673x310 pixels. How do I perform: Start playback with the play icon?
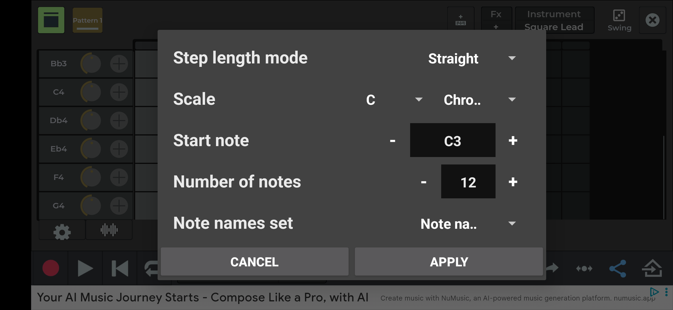(x=85, y=268)
